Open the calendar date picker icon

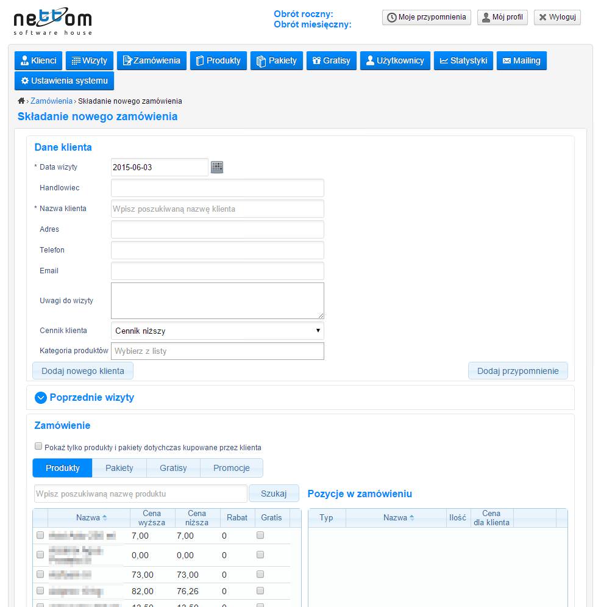pyautogui.click(x=217, y=167)
